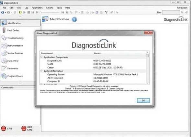This screenshot has height=137, width=191.
Task: Open the Fault Codes panel
Action: click(11, 30)
